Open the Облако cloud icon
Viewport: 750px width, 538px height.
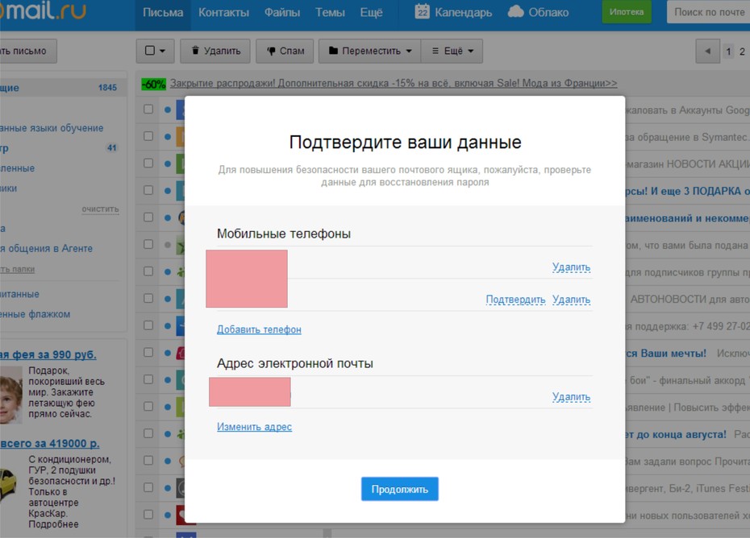pyautogui.click(x=515, y=11)
